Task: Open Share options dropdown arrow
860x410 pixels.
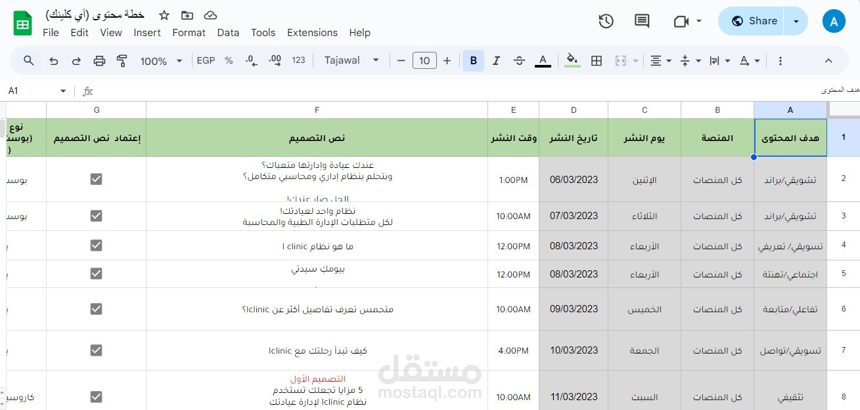Action: point(796,21)
